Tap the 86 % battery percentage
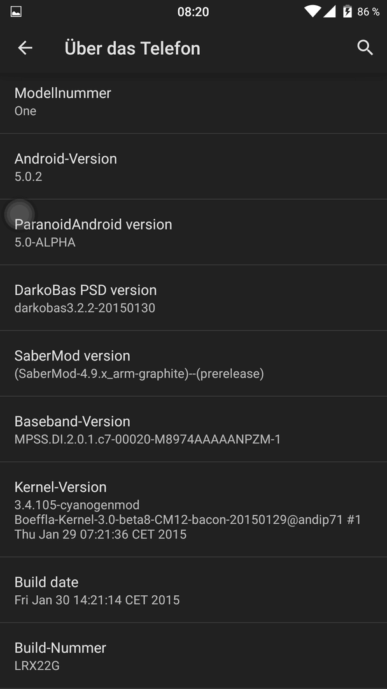The image size is (387, 689). click(368, 12)
